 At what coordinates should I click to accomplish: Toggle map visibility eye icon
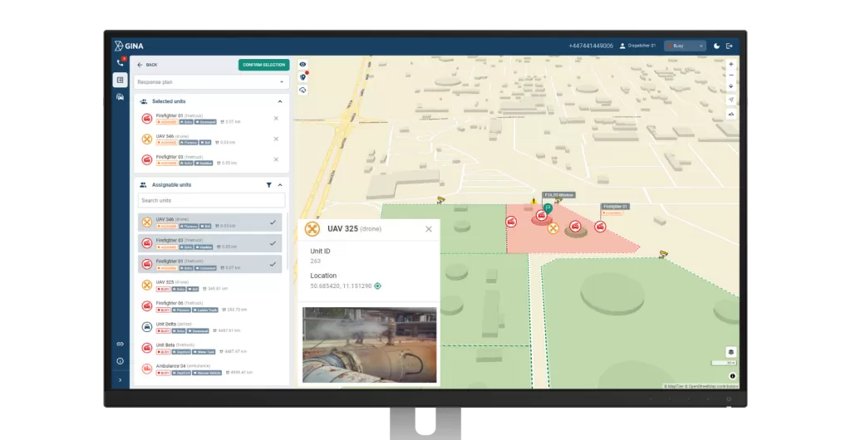pos(303,65)
